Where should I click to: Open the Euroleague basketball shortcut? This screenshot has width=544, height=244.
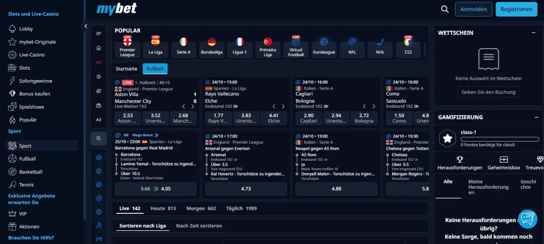pyautogui.click(x=324, y=47)
